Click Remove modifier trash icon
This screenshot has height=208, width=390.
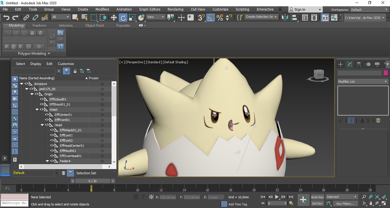369,120
